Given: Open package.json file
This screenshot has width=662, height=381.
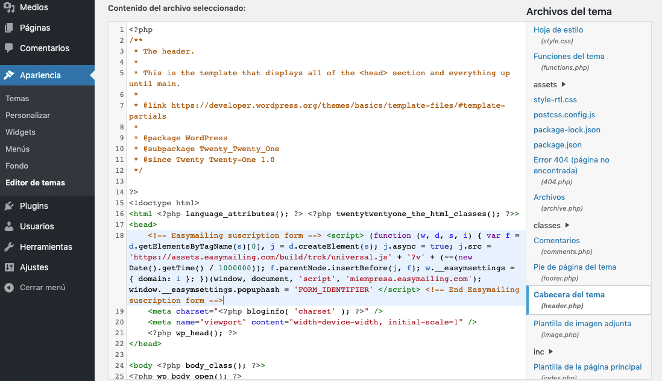Looking at the screenshot, I should pos(557,145).
